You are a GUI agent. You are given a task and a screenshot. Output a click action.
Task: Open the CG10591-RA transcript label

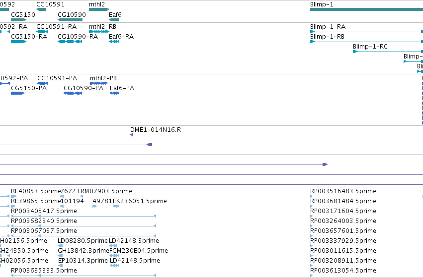(56, 27)
